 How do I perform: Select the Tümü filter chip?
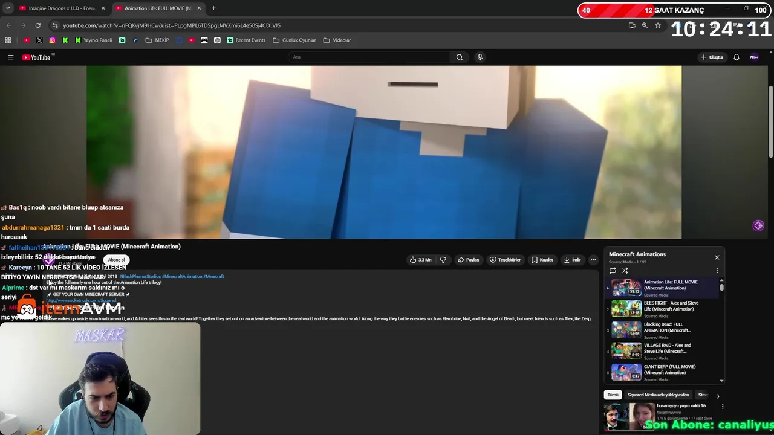pos(613,395)
